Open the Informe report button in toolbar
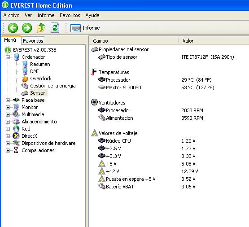Viewport: 249px width, 227px height. coord(85,28)
